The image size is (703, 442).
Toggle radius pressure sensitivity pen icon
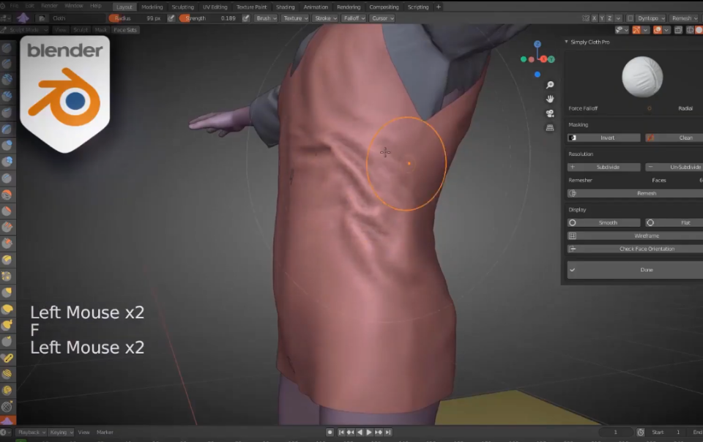171,18
